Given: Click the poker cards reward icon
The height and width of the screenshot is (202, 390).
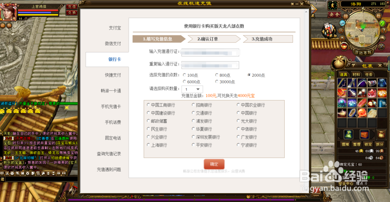Looking at the screenshot, I should [x=329, y=30].
